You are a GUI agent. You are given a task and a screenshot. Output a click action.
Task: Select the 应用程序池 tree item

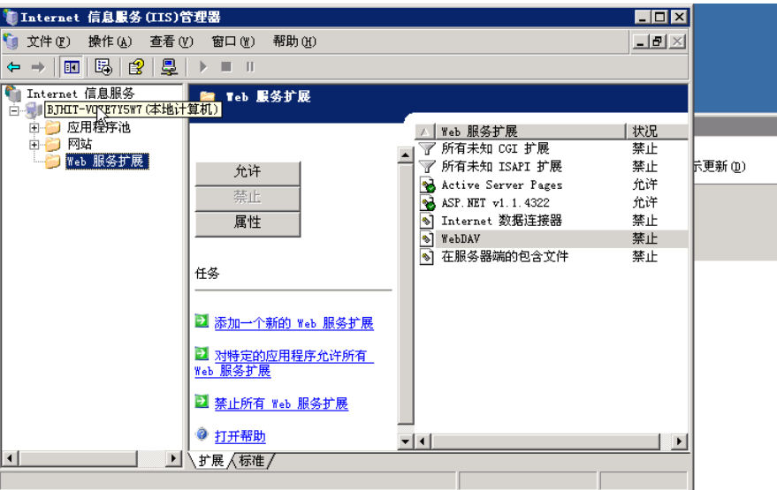(x=99, y=128)
